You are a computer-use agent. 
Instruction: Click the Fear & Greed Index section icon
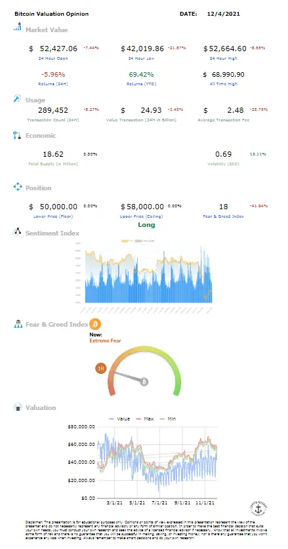click(18, 324)
